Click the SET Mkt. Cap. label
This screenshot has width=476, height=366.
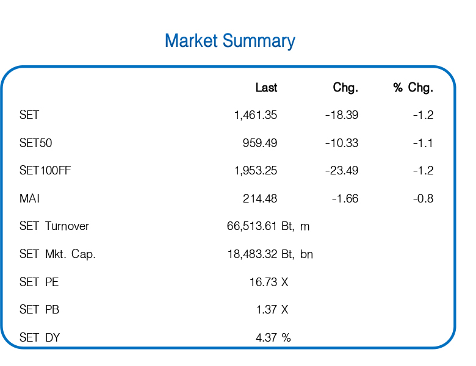(x=57, y=254)
